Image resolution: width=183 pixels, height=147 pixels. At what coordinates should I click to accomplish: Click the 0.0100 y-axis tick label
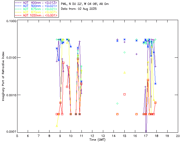click(x=10, y=58)
